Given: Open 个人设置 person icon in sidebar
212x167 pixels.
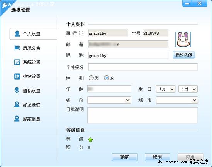Looking at the screenshot, I should pos(17,33).
